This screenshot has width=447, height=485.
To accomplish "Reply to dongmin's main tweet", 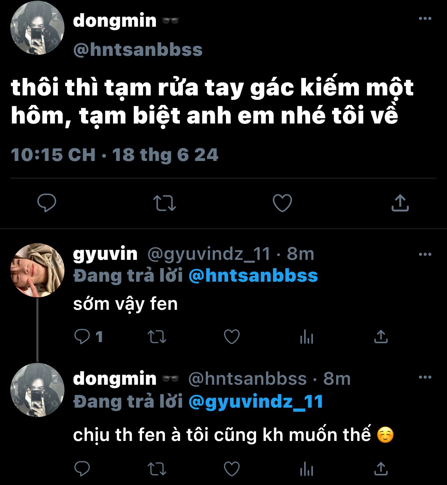I will click(x=47, y=203).
